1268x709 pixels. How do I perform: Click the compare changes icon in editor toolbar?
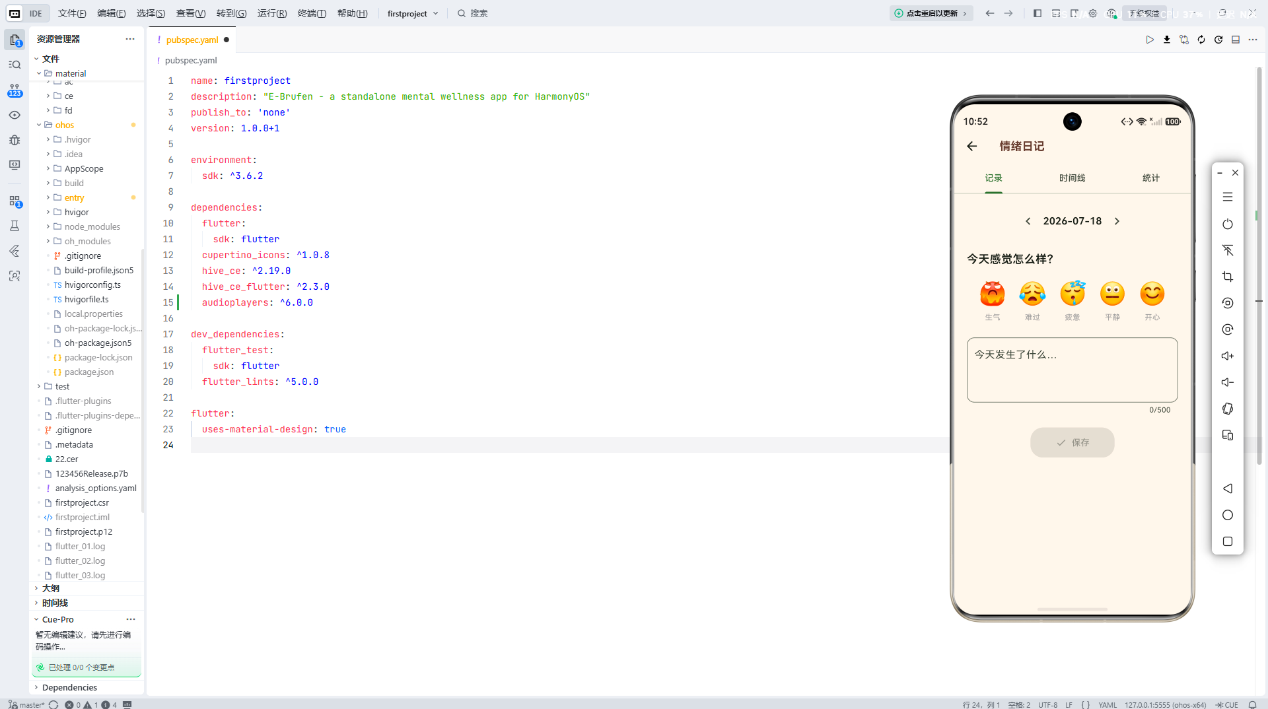point(1184,40)
